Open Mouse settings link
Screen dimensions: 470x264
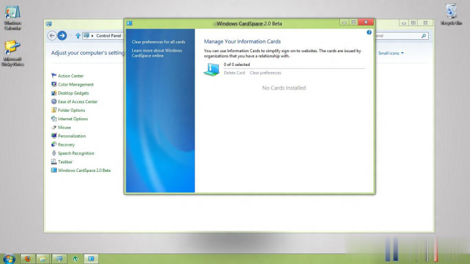64,127
